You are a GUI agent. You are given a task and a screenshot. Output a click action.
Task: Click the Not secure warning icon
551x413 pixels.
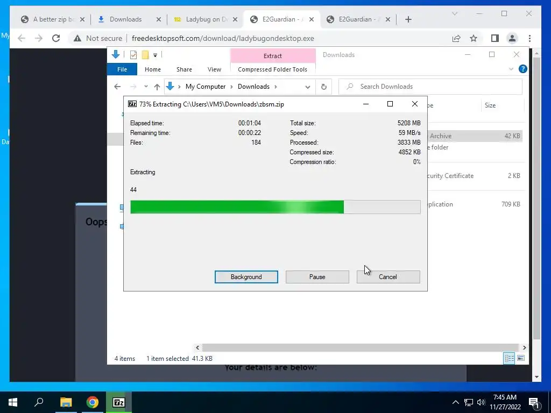(x=77, y=38)
